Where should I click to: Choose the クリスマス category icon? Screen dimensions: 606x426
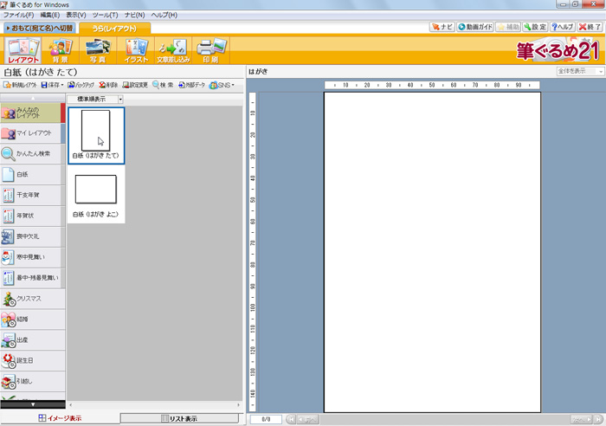click(x=32, y=299)
